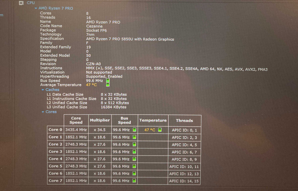Click the APIC ID: 6, 7 cell
Image resolution: width=298 pixels, height=191 pixels.
tap(184, 152)
